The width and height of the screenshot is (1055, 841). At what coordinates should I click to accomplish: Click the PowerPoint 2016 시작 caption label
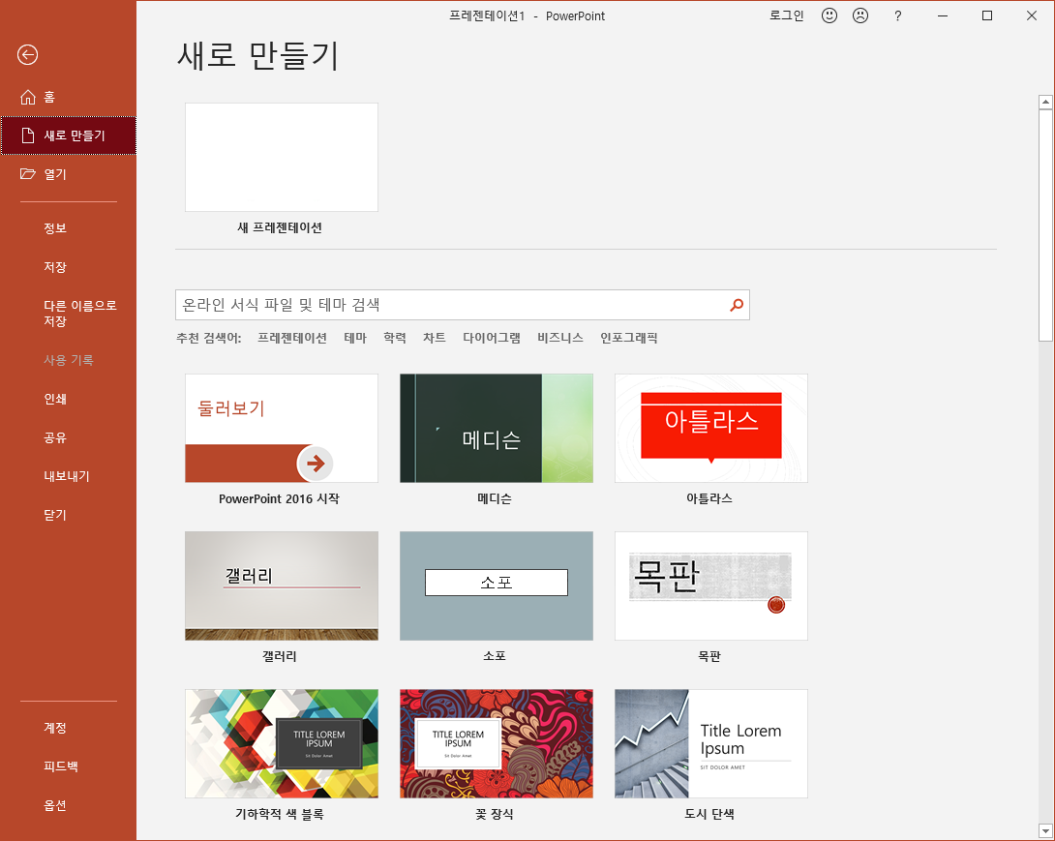279,499
